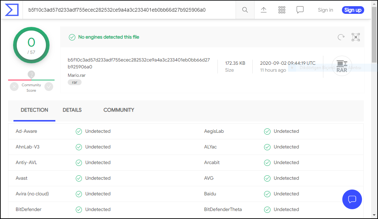The image size is (378, 219).
Task: Click the Baidu engine name
Action: 210,194
